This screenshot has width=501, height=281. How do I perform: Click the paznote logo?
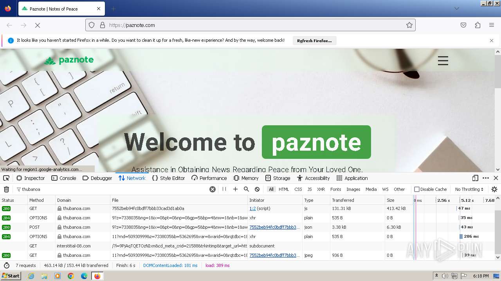click(69, 60)
